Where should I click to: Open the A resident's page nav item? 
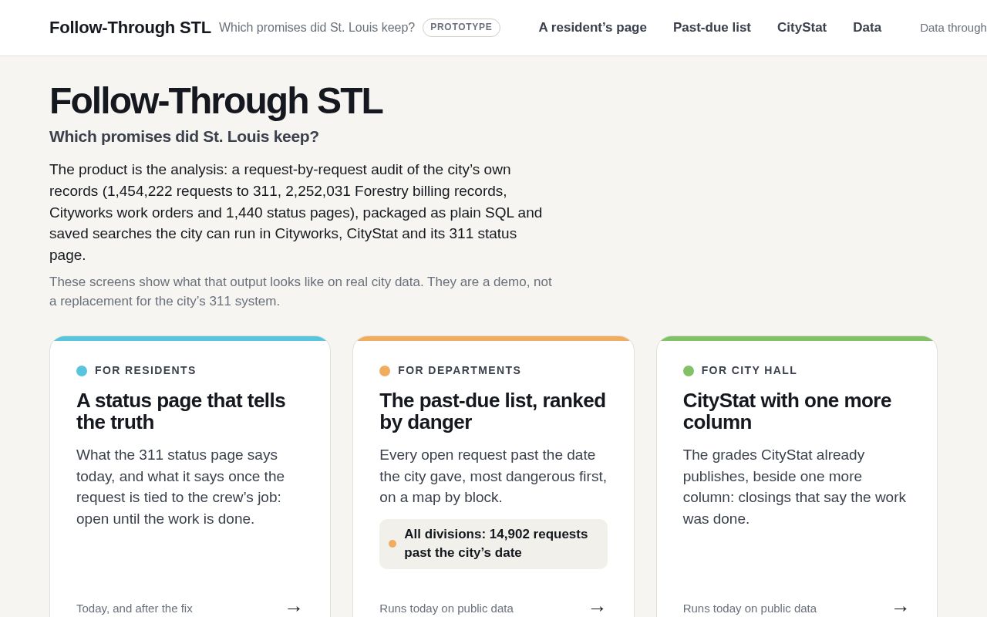[x=593, y=28]
